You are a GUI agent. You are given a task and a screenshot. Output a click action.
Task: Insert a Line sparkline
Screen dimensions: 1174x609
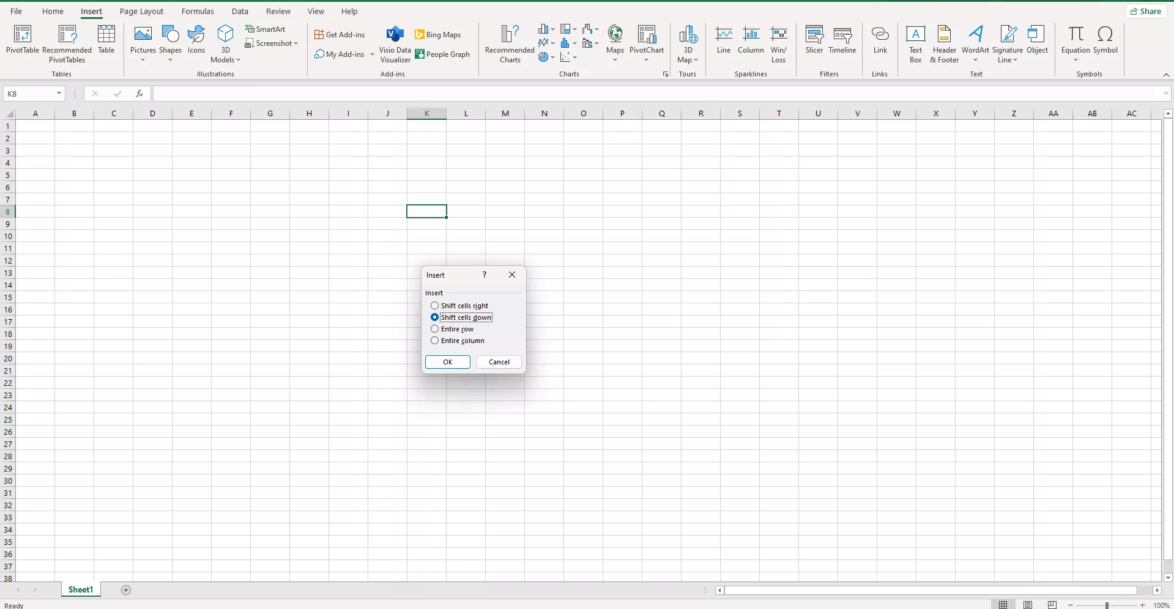coord(724,40)
